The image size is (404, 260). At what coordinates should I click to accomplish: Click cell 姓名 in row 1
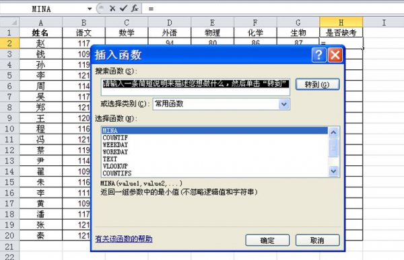40,33
